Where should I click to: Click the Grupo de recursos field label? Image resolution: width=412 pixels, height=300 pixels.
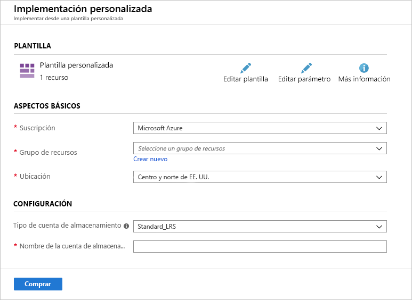(49, 152)
